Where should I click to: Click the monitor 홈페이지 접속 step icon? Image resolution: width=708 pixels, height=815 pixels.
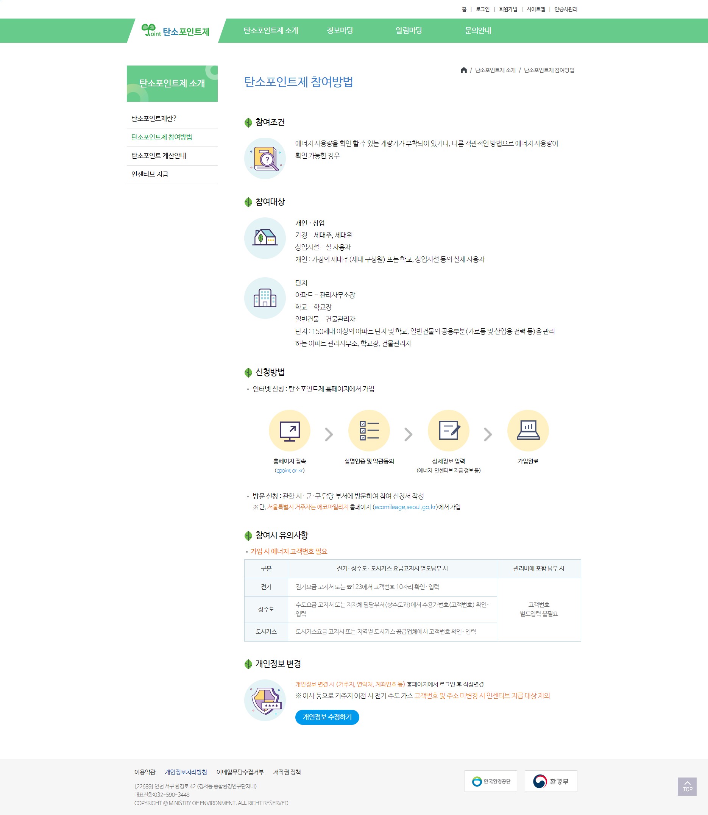click(x=289, y=431)
